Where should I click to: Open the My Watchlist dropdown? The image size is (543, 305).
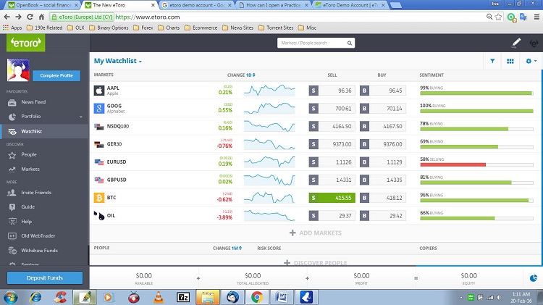click(x=118, y=61)
